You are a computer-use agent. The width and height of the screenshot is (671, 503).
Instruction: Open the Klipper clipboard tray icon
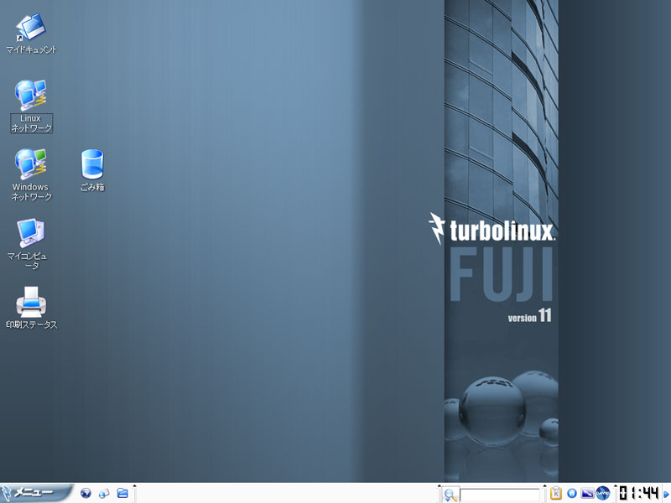point(556,493)
